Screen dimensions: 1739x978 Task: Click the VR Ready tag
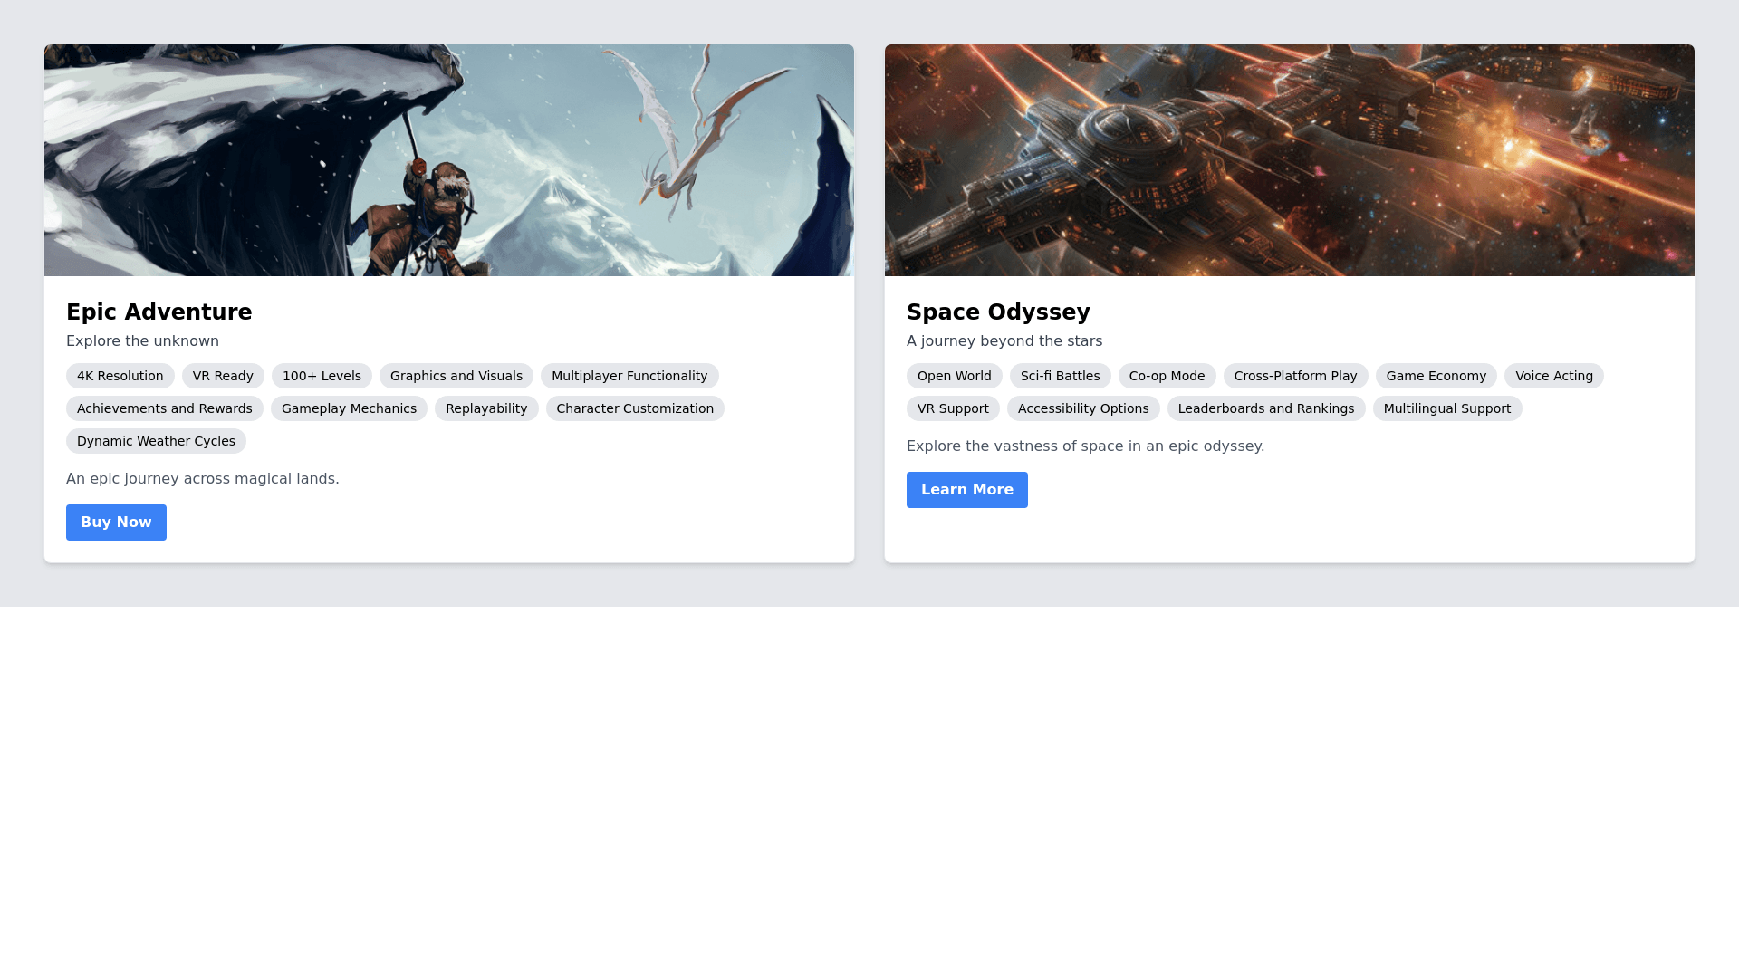coord(223,376)
